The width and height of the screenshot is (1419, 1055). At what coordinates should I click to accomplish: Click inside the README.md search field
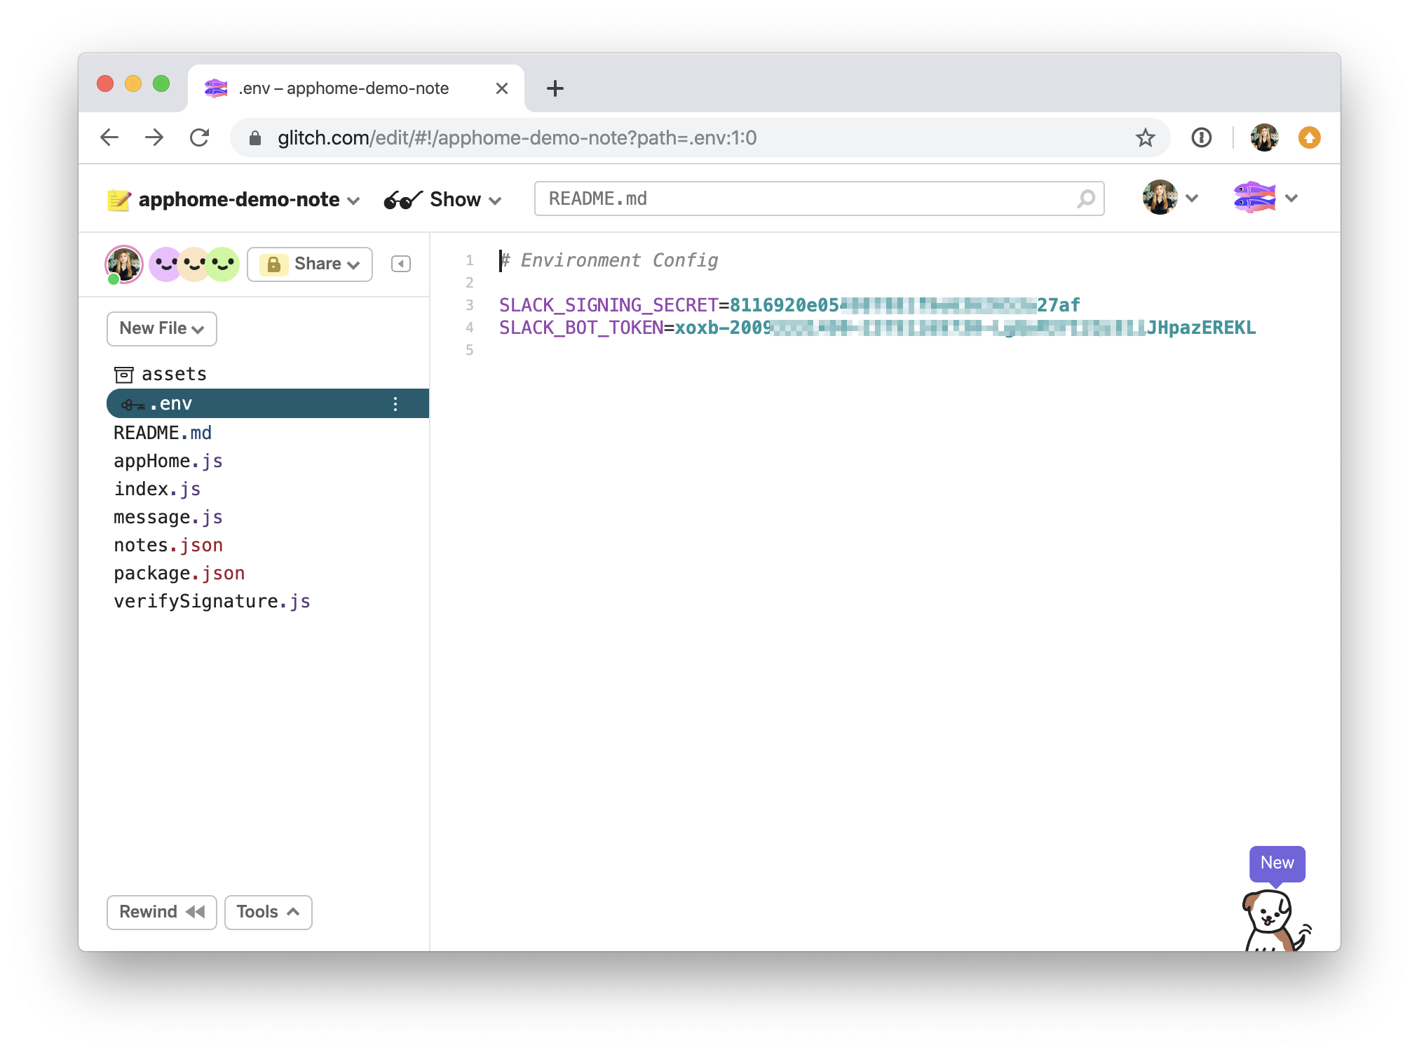coord(771,199)
